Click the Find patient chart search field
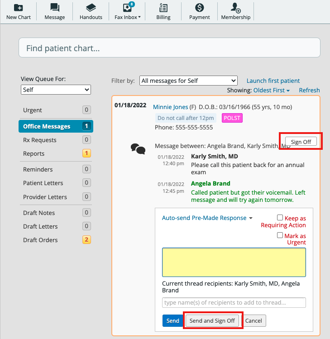 [x=169, y=48]
